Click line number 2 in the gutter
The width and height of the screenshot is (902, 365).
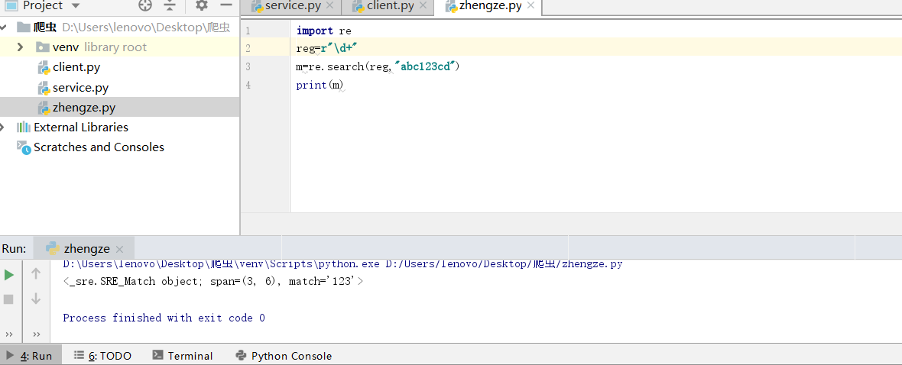248,49
